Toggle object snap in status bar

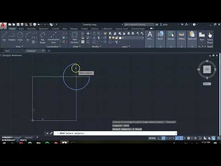click(x=181, y=138)
